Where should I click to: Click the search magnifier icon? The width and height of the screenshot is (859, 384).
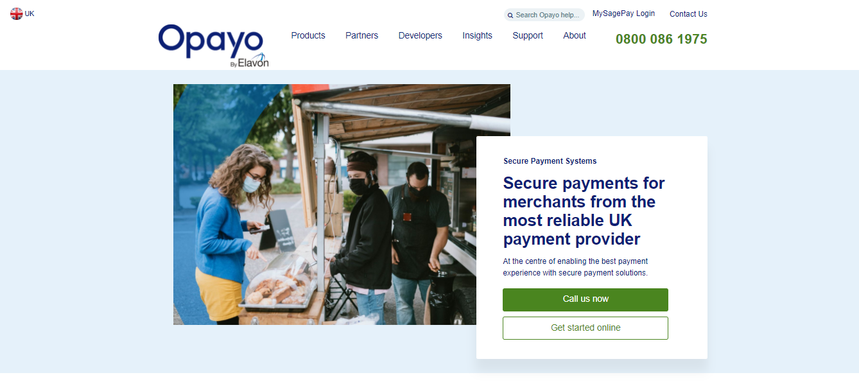click(510, 15)
